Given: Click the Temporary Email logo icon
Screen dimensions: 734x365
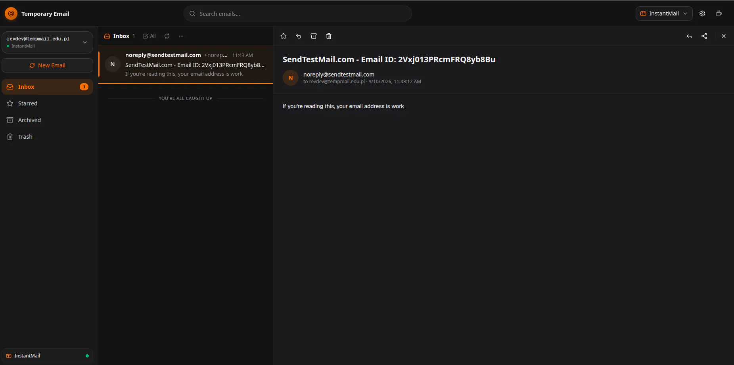Looking at the screenshot, I should 11,13.
